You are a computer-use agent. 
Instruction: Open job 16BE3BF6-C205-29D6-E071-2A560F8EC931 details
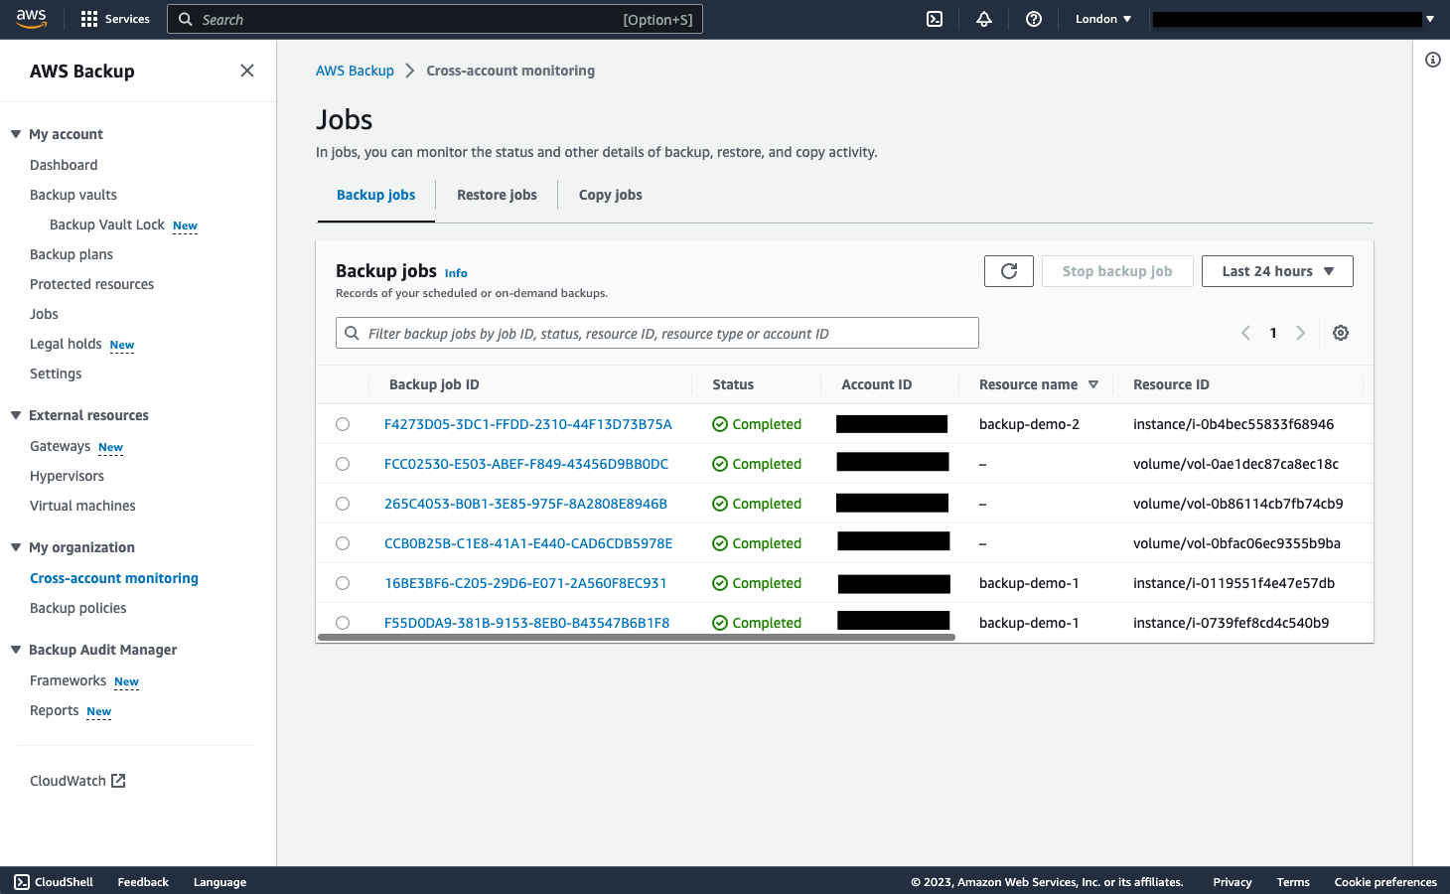click(x=525, y=583)
